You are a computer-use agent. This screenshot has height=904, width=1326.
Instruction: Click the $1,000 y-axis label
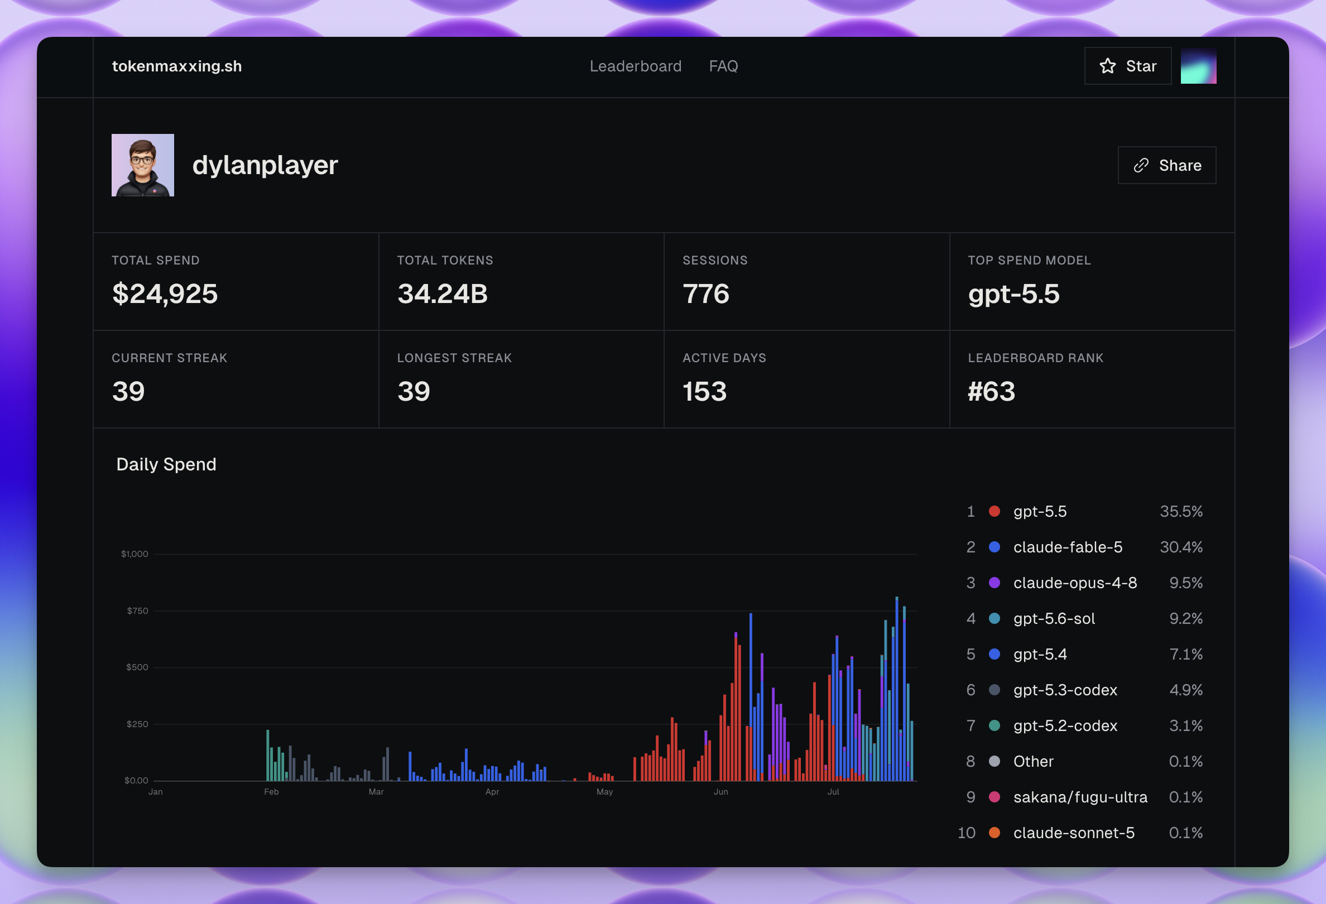[x=134, y=554]
